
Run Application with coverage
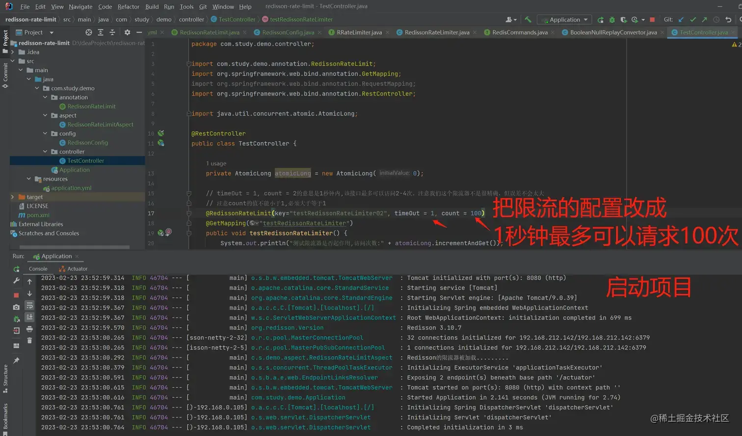623,20
